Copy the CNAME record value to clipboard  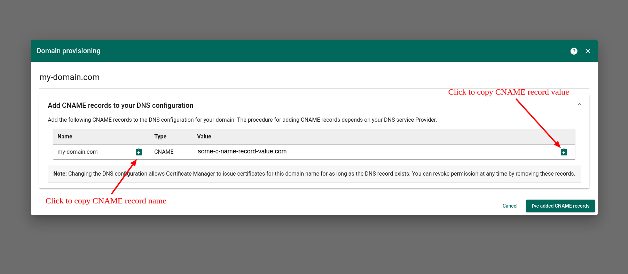(564, 152)
